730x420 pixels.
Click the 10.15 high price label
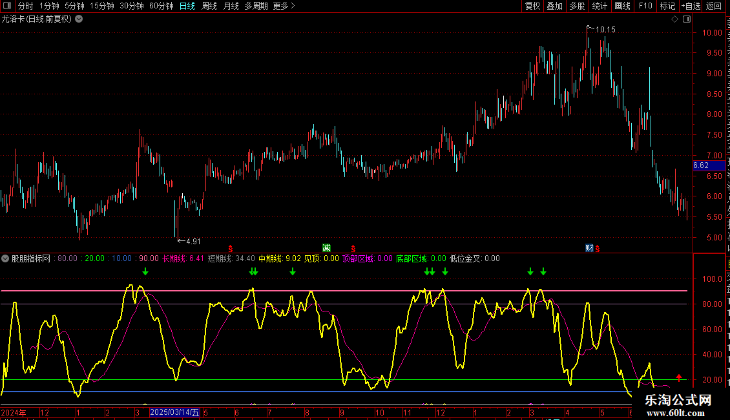click(x=605, y=30)
